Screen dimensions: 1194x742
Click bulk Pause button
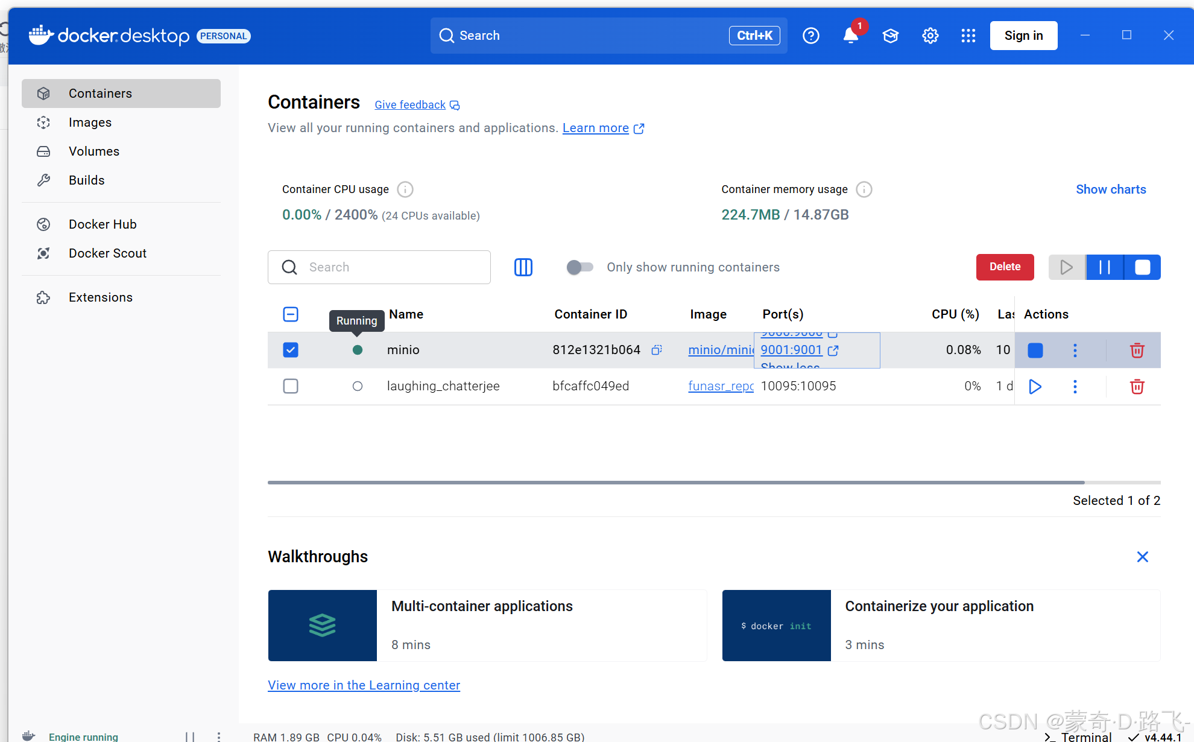coord(1105,267)
